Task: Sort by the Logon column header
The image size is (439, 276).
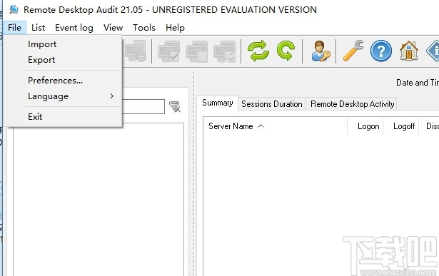Action: click(365, 126)
